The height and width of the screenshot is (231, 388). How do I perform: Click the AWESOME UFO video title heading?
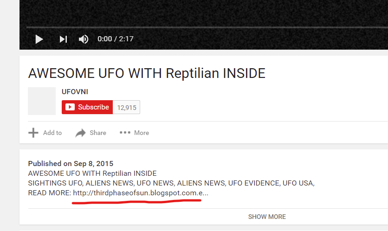147,73
